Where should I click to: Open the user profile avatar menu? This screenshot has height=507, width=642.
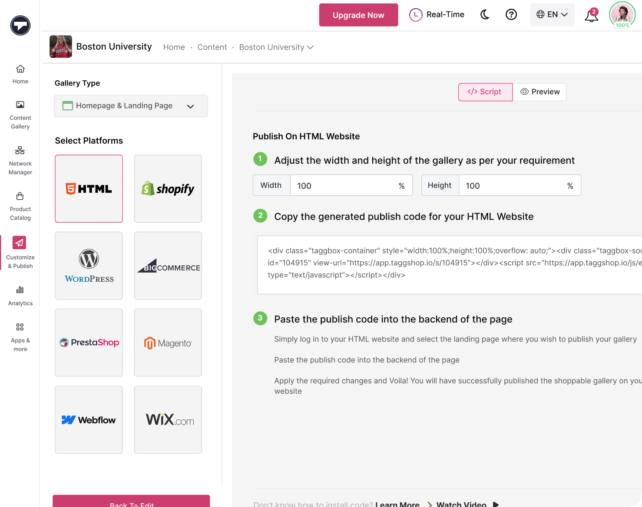622,15
